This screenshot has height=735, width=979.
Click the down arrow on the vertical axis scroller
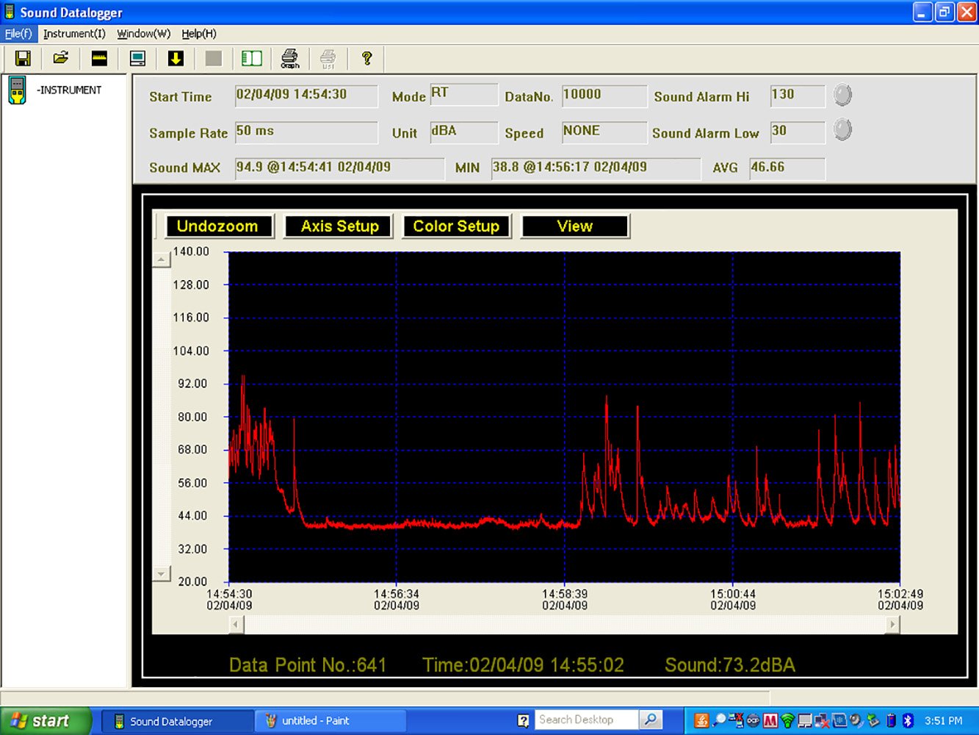pyautogui.click(x=162, y=573)
